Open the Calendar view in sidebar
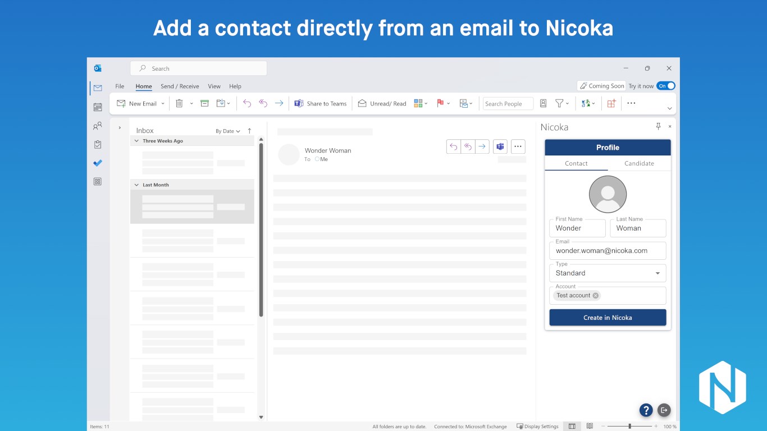The width and height of the screenshot is (767, 431). coord(98,107)
